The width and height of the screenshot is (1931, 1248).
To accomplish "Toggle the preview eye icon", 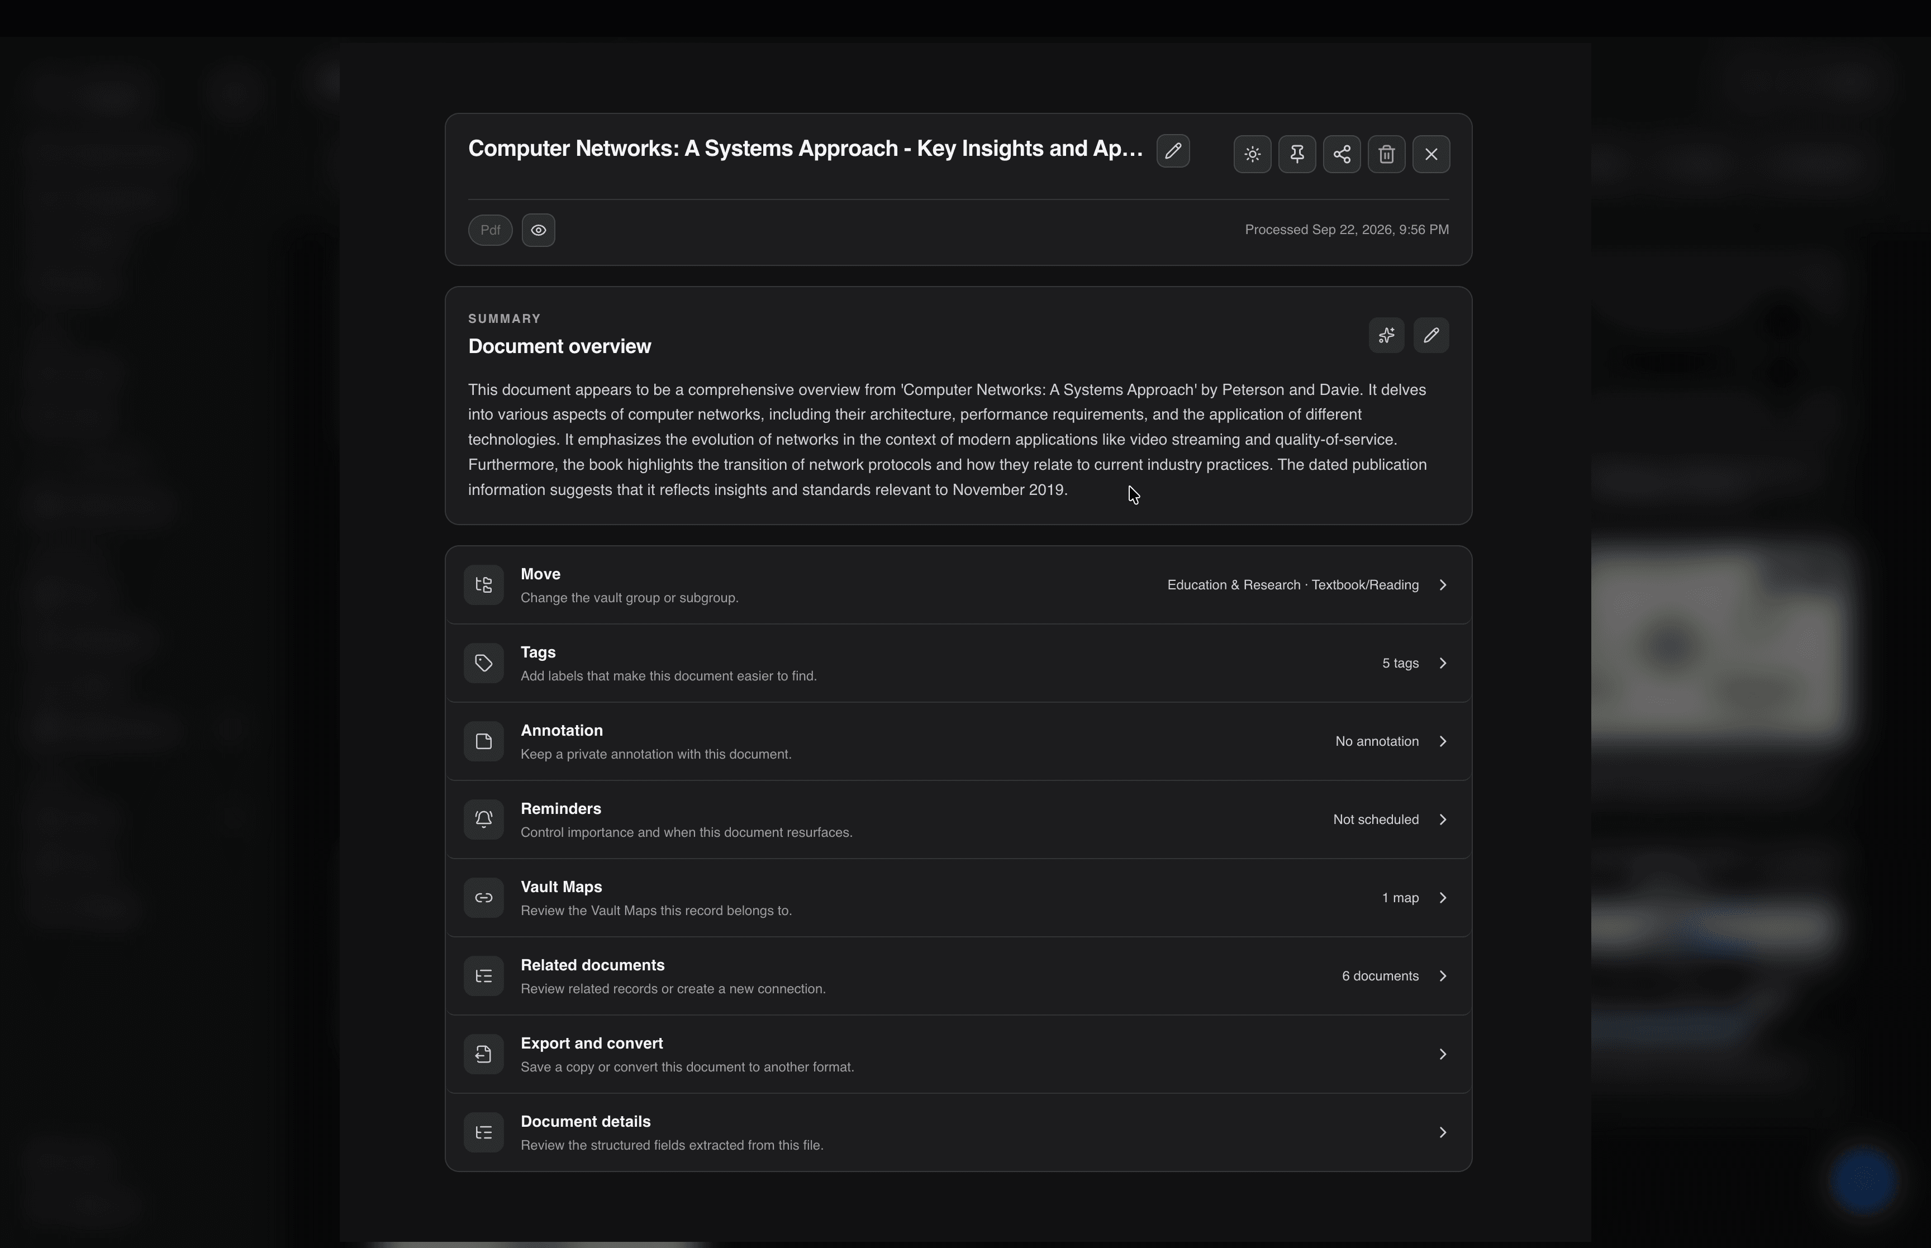I will coord(538,230).
